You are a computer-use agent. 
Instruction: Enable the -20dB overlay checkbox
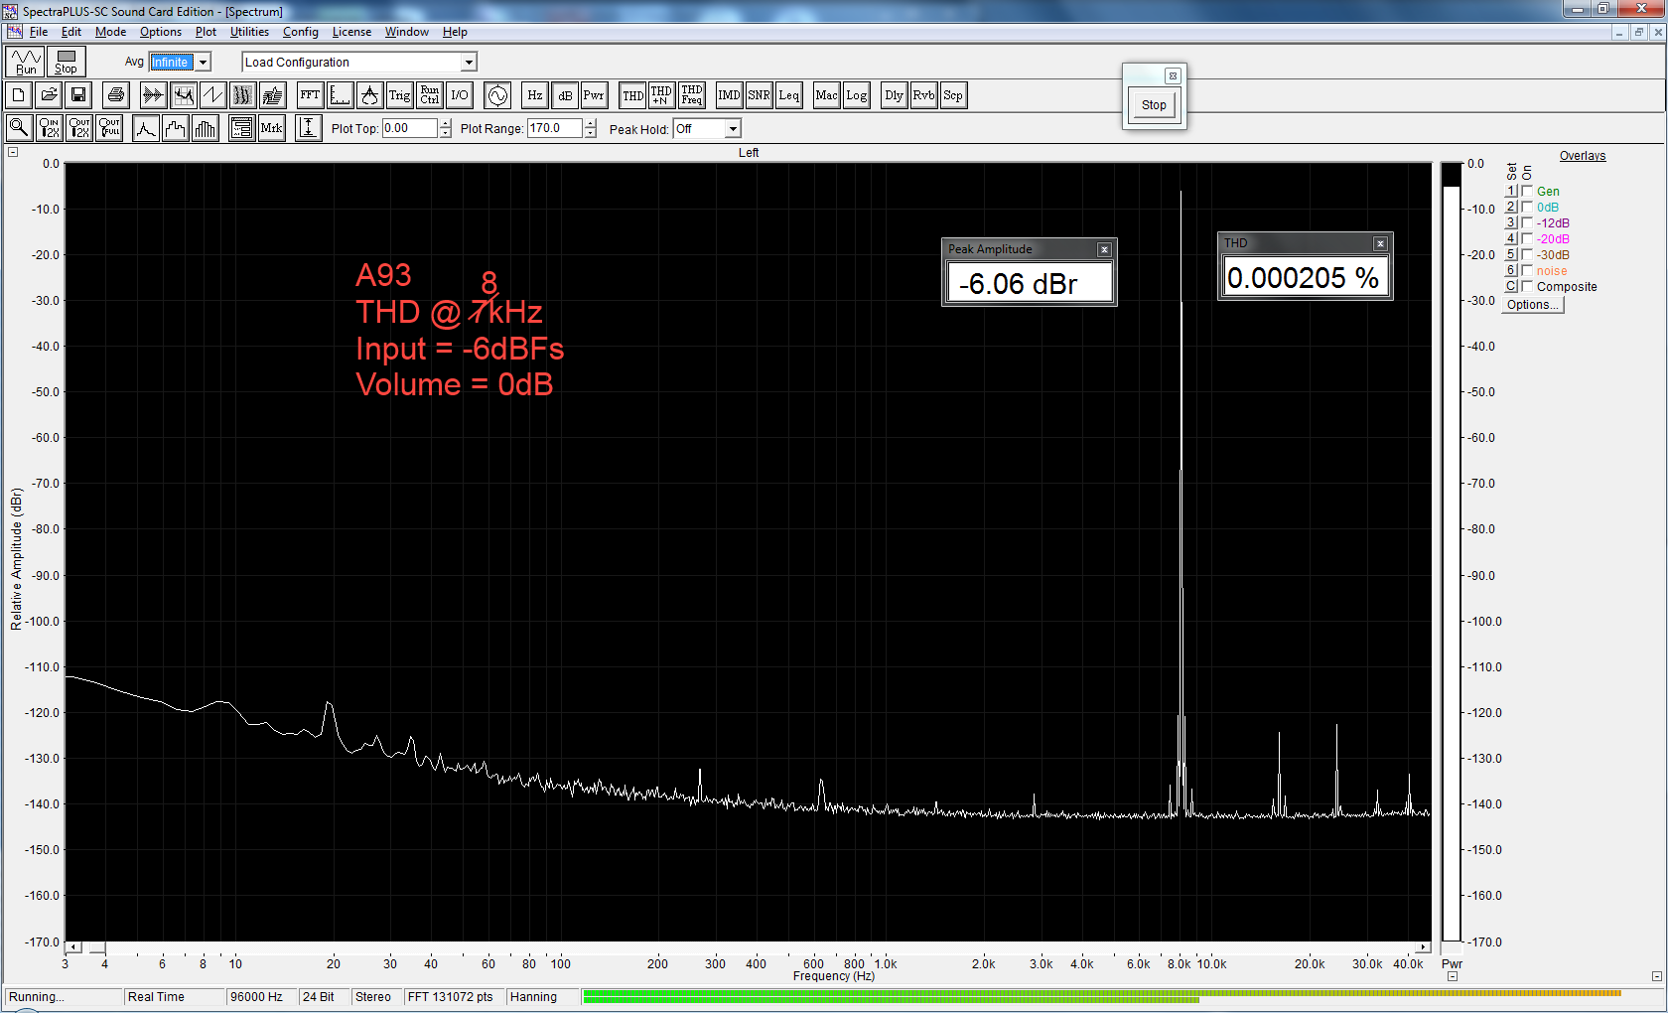point(1527,238)
